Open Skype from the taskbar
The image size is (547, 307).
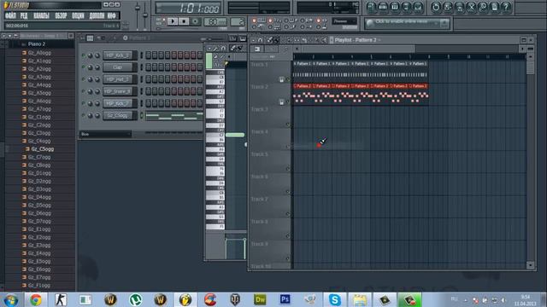[334, 299]
